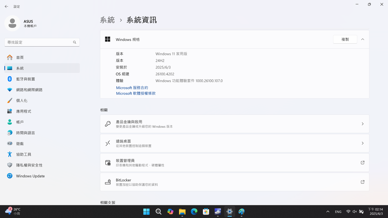This screenshot has width=388, height=218.
Task: Click the apps icon for 應用程式
Action: [10, 111]
